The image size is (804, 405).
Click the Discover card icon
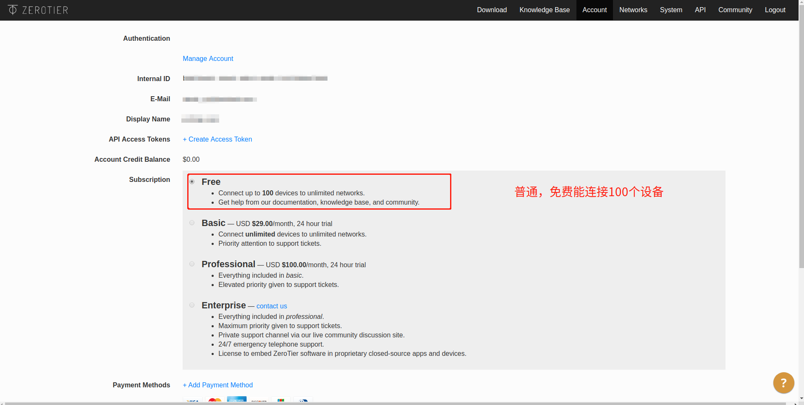click(259, 400)
